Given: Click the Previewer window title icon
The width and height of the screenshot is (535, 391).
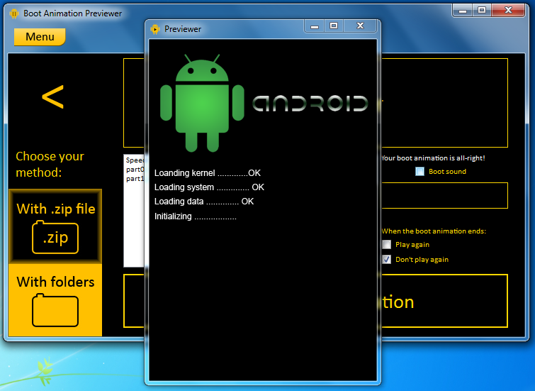Looking at the screenshot, I should 155,29.
